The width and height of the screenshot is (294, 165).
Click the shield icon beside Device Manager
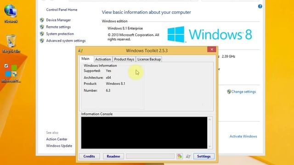(x=42, y=20)
